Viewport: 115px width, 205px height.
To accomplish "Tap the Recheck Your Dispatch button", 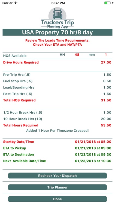I will tap(57, 175).
